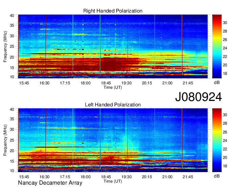The width and height of the screenshot is (231, 187).
Task: Click the 16:30 tick under the Right Handed plot
Action: coord(45,83)
